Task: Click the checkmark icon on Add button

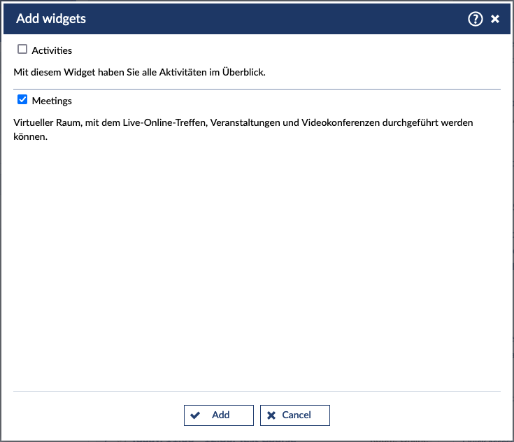Action: click(x=195, y=415)
